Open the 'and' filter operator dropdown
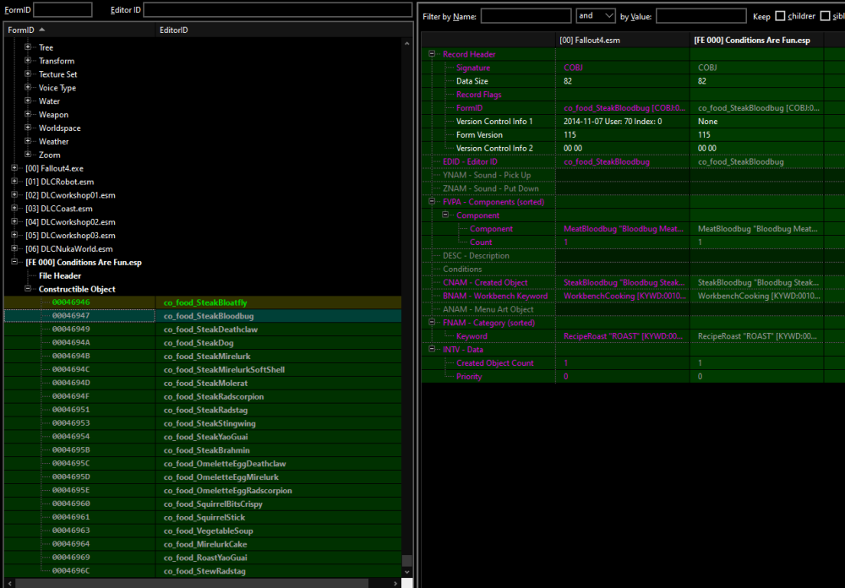Image resolution: width=845 pixels, height=588 pixels. 596,16
